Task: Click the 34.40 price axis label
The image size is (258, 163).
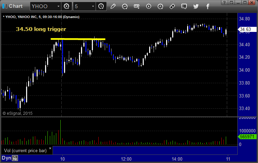Action: pyautogui.click(x=244, y=44)
